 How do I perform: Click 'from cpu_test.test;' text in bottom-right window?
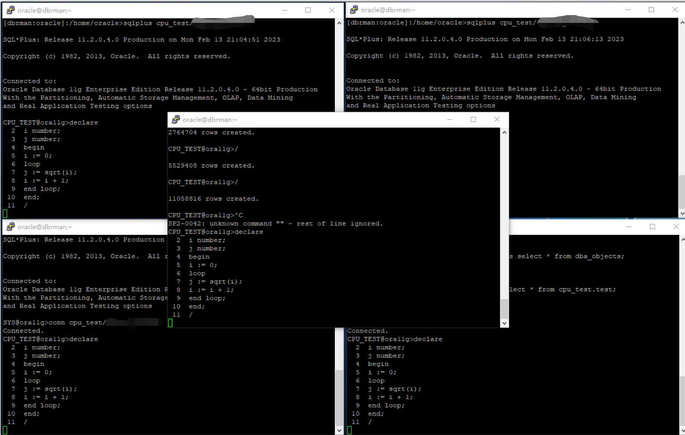(577, 290)
